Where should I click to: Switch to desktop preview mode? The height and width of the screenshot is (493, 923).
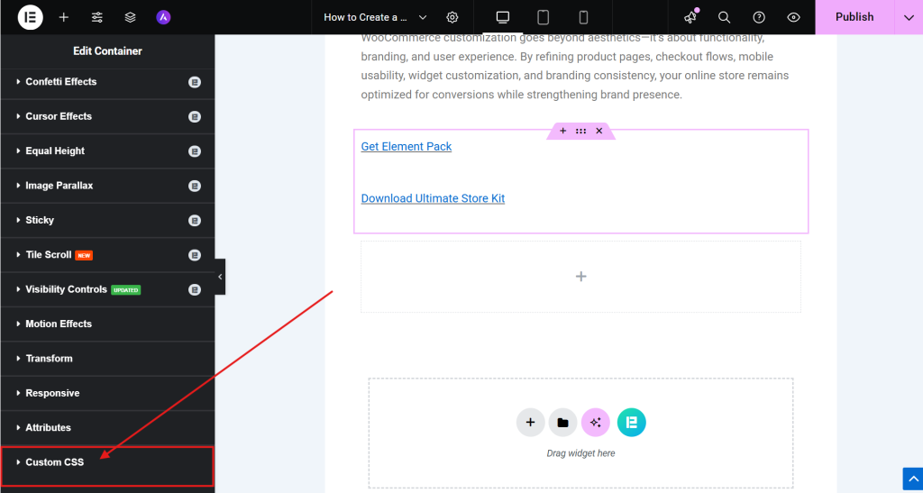(x=503, y=17)
